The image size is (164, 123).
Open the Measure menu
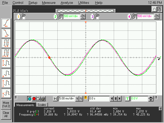click(x=49, y=3)
